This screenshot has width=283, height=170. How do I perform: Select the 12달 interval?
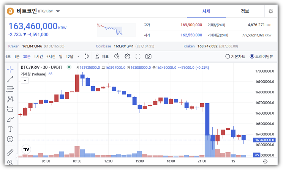[x=70, y=57]
